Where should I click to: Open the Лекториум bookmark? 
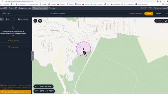click(61, 4)
